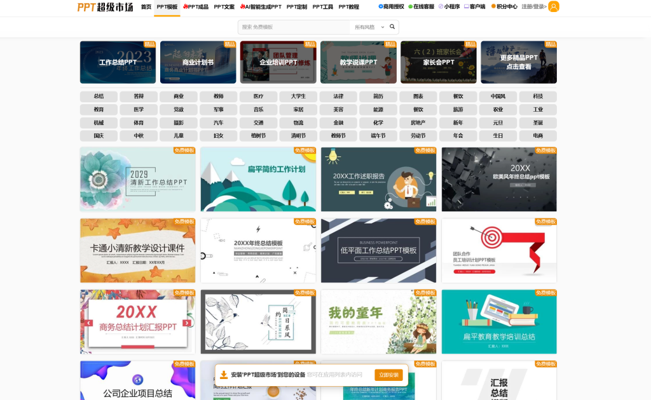The image size is (651, 400).
Task: Click the 小程序 mini program icon
Action: point(440,6)
